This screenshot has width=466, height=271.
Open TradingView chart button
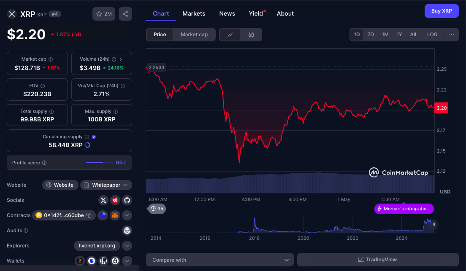[x=378, y=260]
